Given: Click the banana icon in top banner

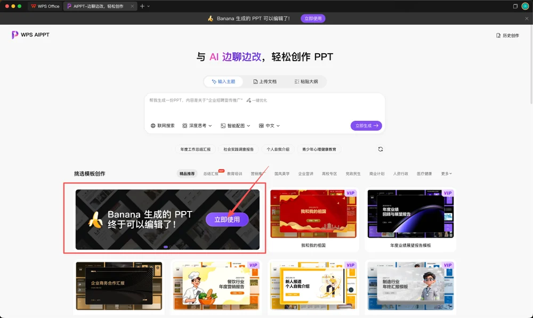Looking at the screenshot, I should [211, 18].
